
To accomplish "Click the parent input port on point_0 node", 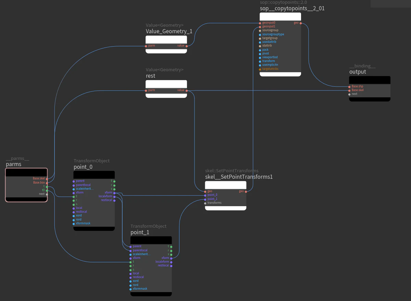I will (73, 181).
